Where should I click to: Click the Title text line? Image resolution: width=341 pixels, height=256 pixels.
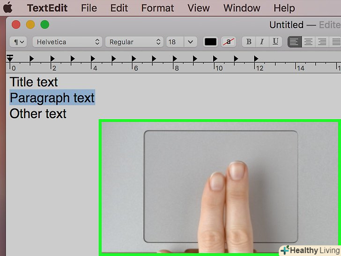tap(34, 82)
